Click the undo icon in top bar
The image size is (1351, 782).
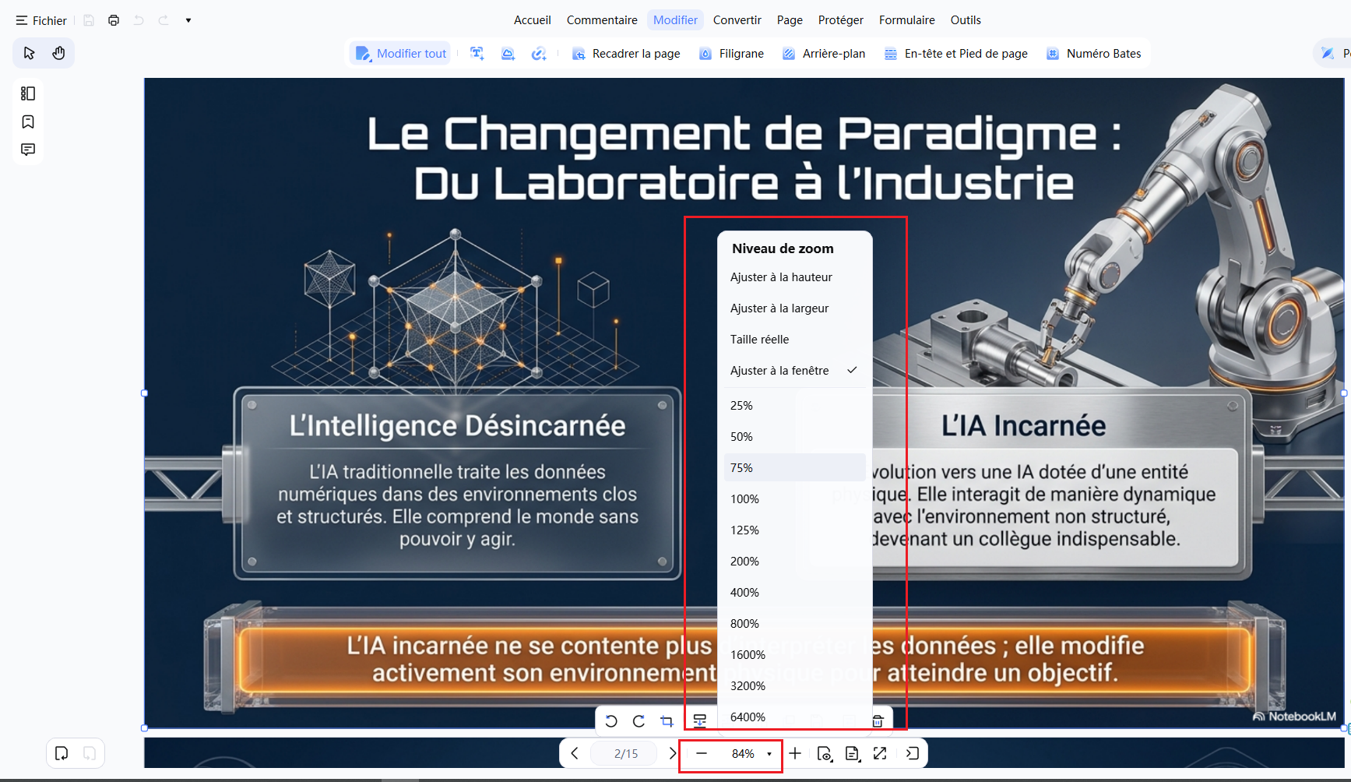pos(139,20)
